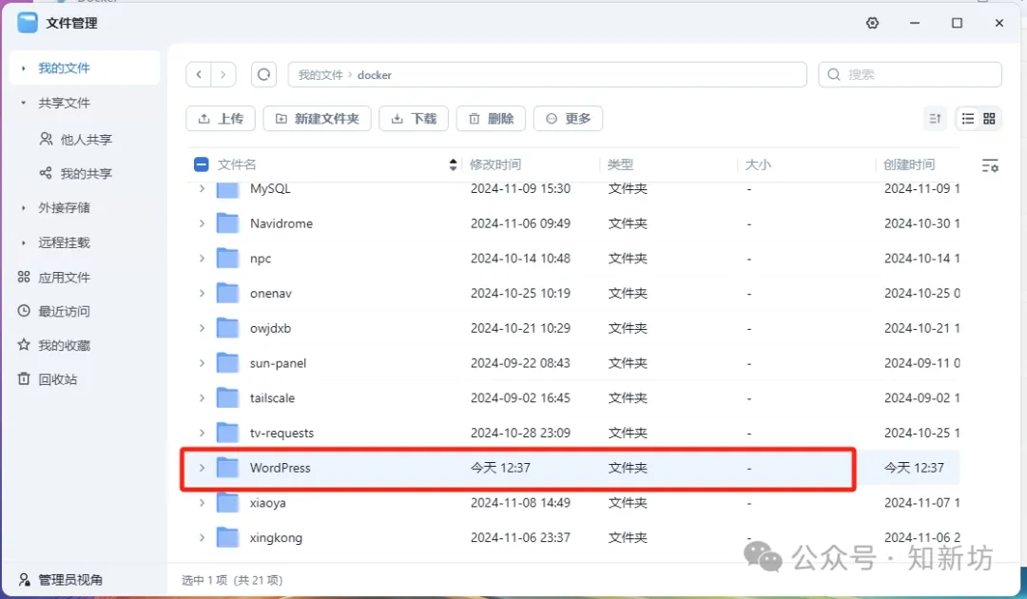Expand the tailscale folder row
Viewport: 1027px width, 599px height.
click(x=202, y=398)
